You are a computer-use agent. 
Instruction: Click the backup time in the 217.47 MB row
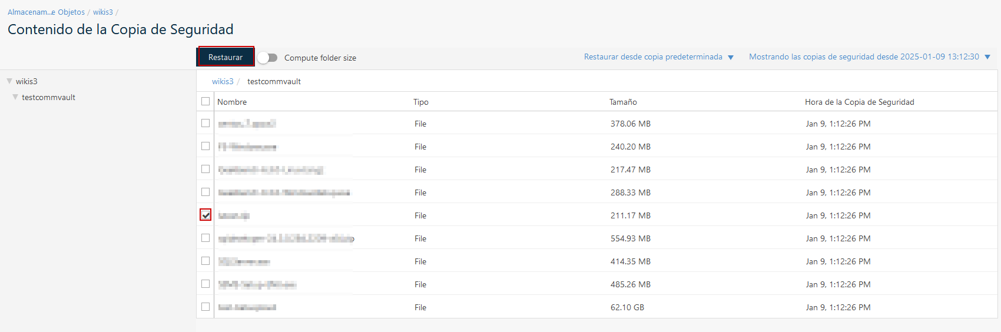pyautogui.click(x=838, y=170)
